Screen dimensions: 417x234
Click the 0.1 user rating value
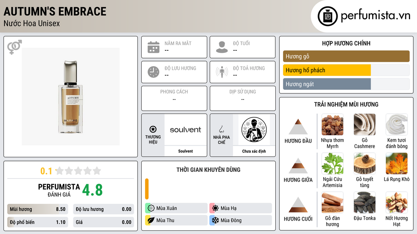click(x=46, y=171)
